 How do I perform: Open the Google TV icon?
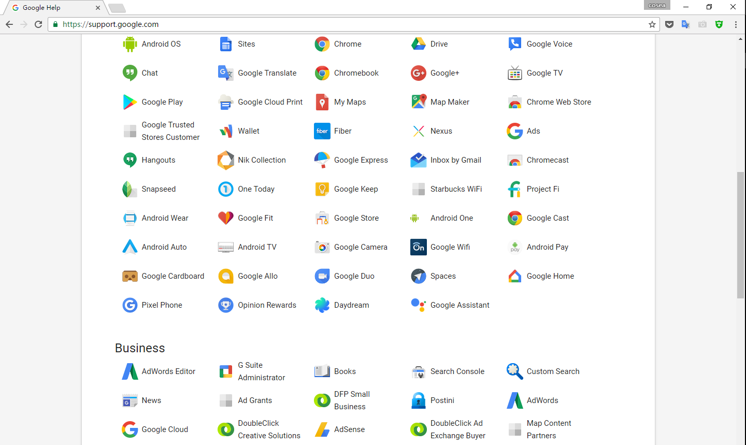click(x=515, y=73)
